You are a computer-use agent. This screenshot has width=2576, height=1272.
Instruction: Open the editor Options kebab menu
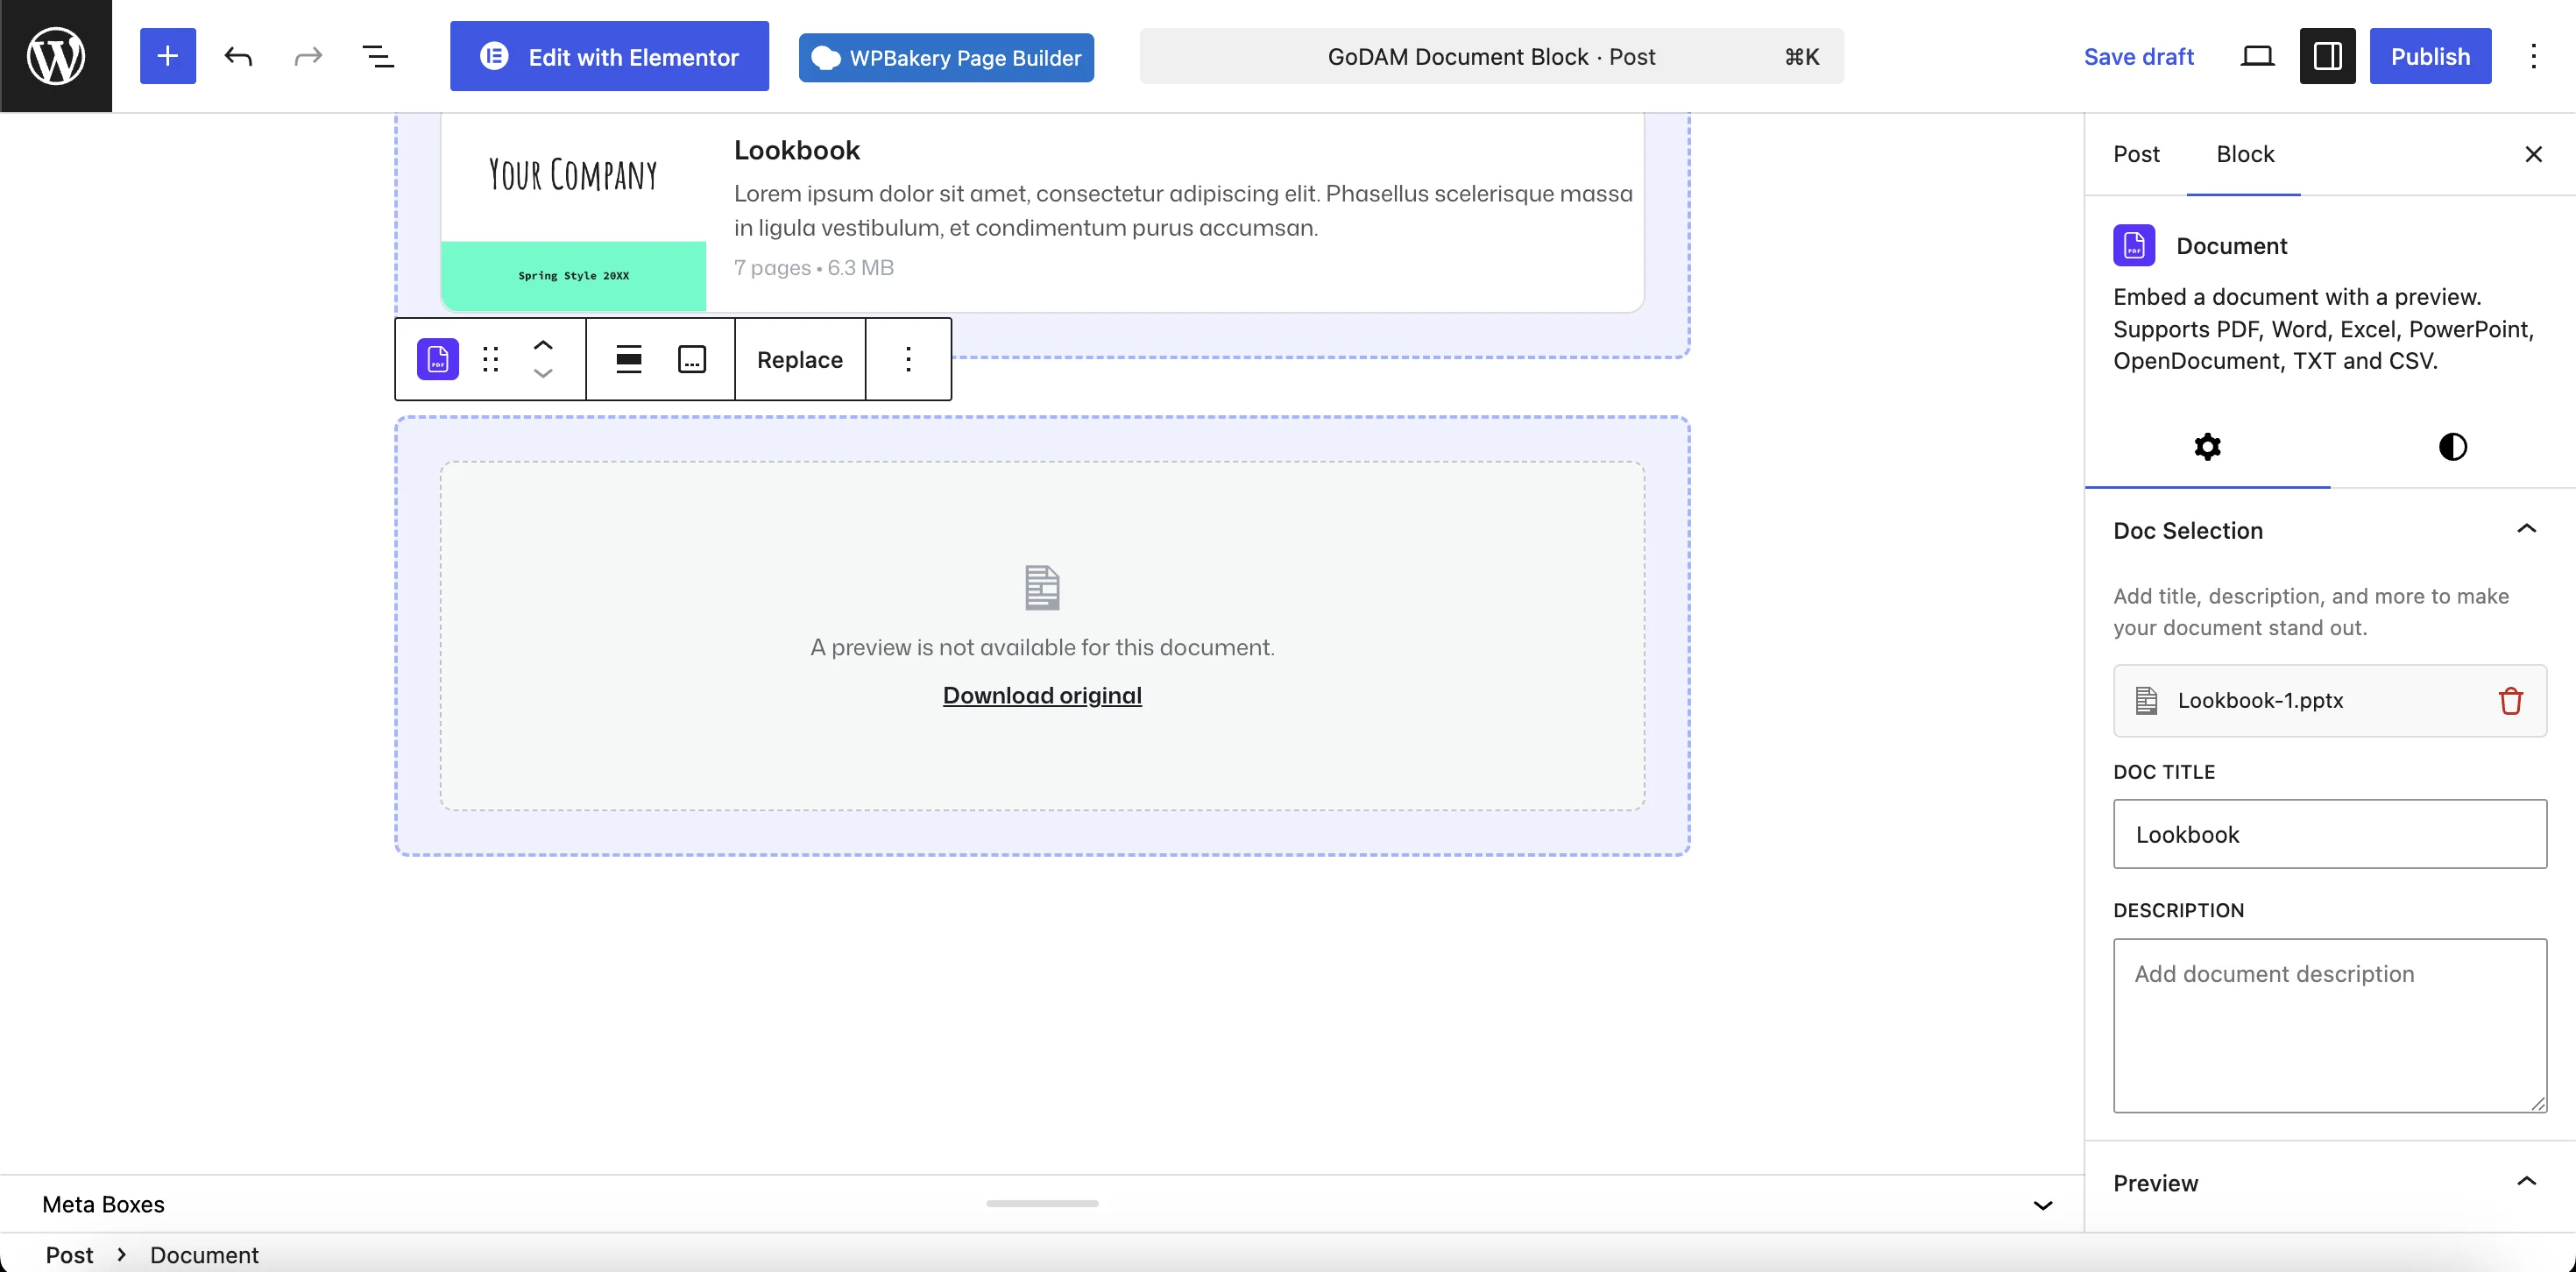(x=2533, y=56)
